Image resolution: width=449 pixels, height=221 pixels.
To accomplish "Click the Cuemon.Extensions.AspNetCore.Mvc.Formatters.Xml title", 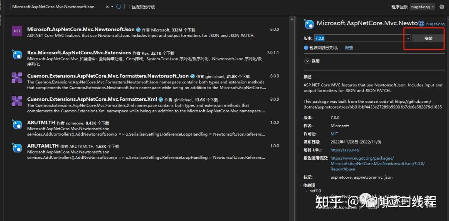I will click(x=92, y=100).
